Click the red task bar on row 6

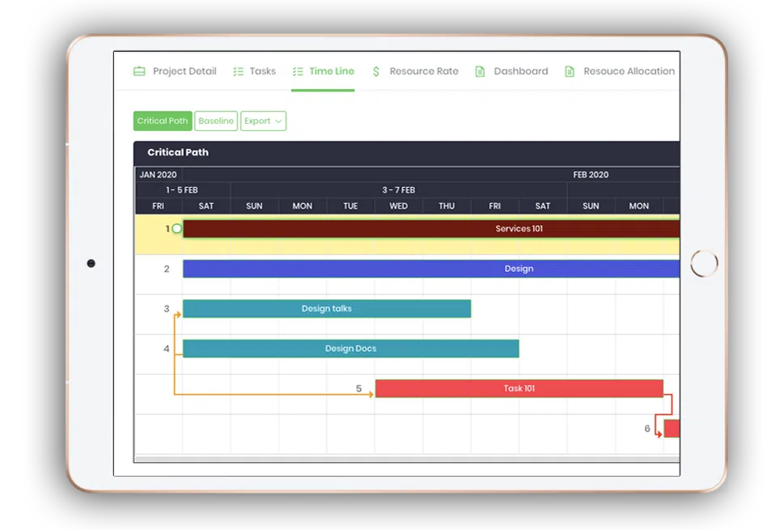pyautogui.click(x=672, y=428)
